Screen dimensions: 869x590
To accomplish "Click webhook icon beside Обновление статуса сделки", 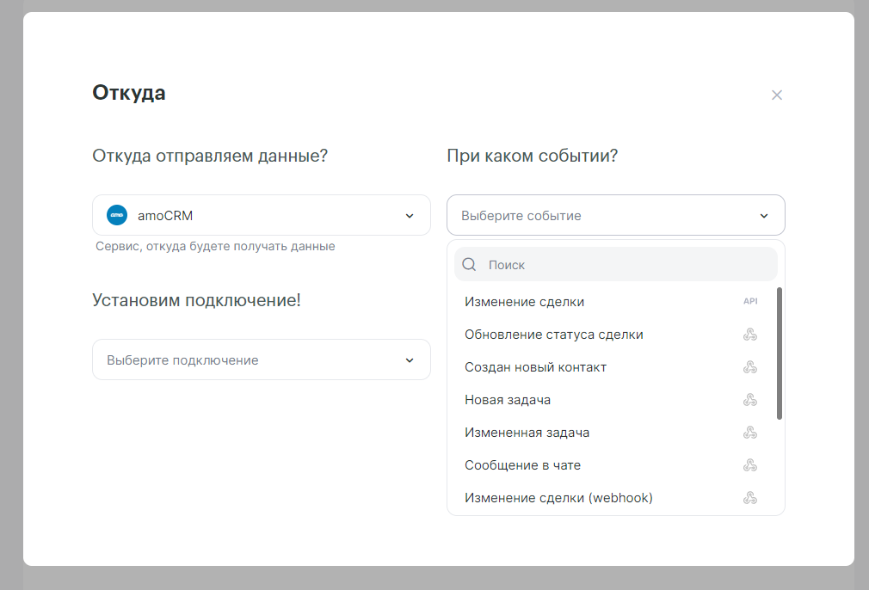I will [750, 335].
